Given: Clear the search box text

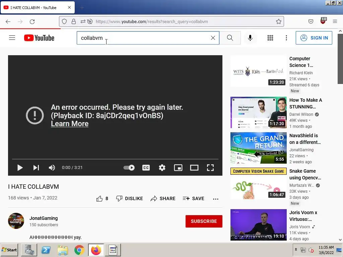Looking at the screenshot, I should click(x=213, y=38).
